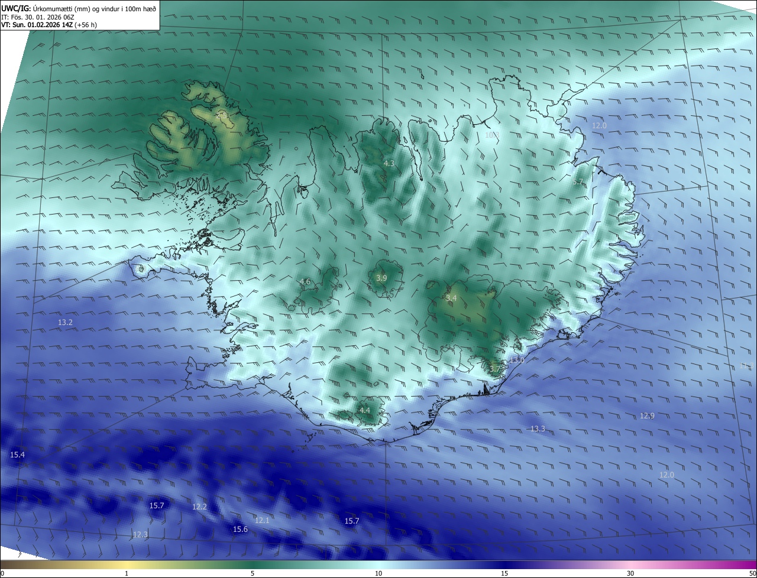Click the 15.6 value label
The width and height of the screenshot is (757, 578).
click(240, 529)
